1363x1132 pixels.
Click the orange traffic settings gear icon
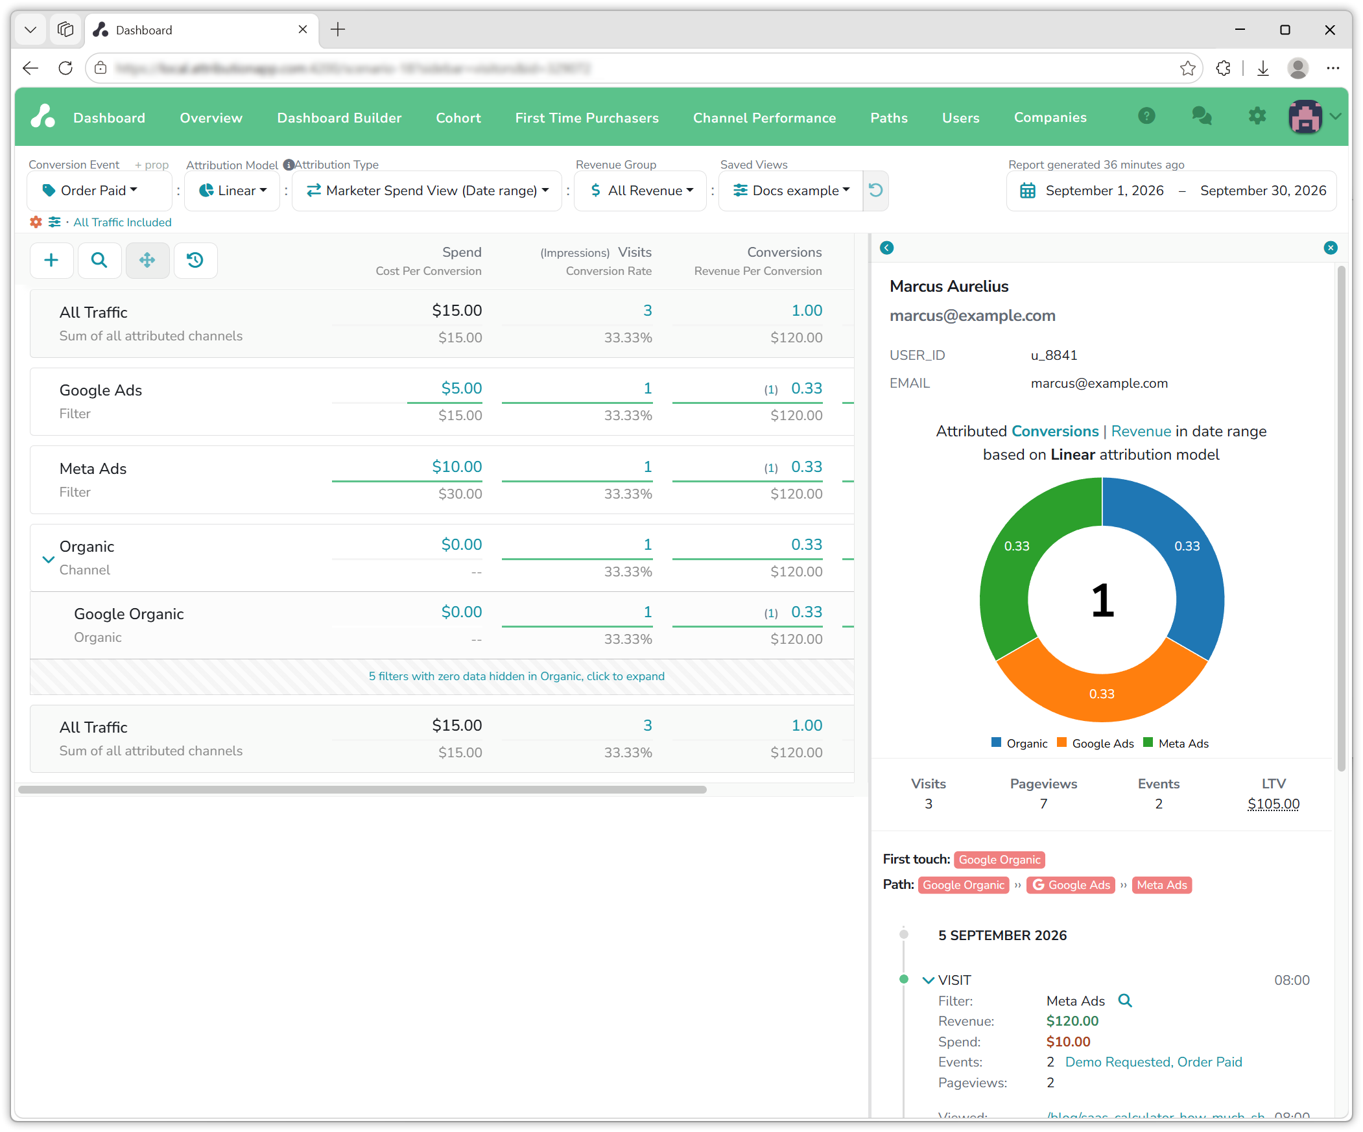pos(36,222)
